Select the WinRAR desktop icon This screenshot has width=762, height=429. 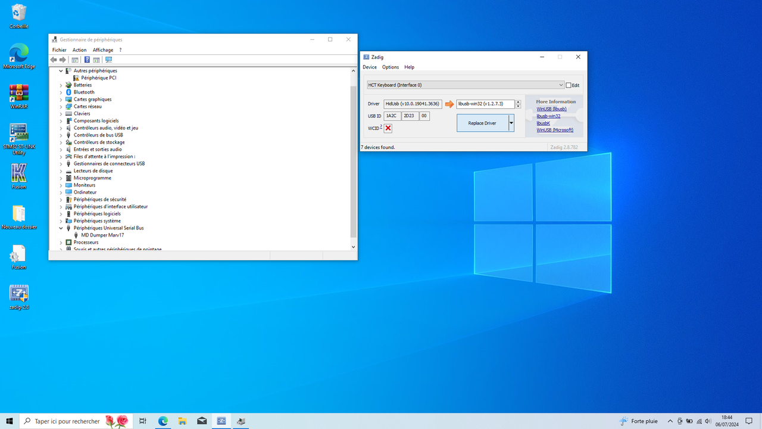[18, 97]
